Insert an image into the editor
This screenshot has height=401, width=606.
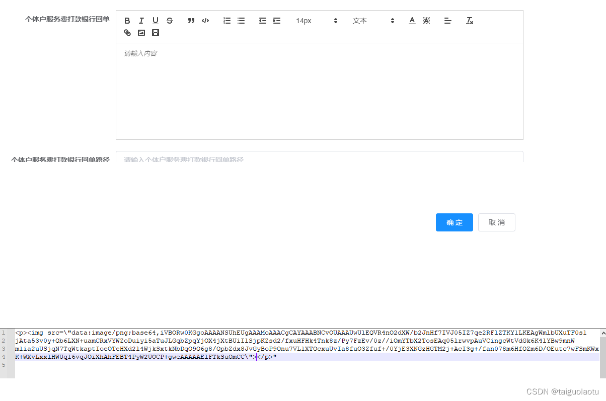tap(141, 33)
